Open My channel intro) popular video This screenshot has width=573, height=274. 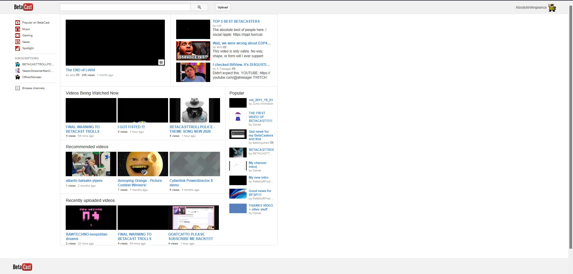coord(257,165)
